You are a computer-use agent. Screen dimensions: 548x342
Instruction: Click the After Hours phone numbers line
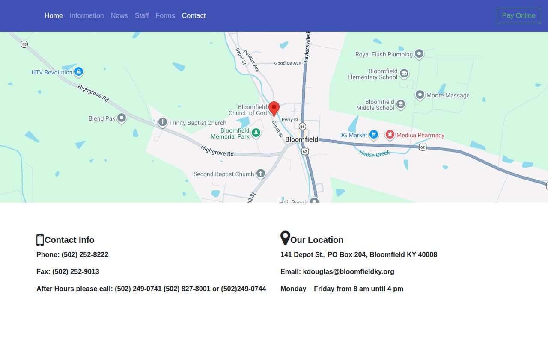click(x=151, y=289)
